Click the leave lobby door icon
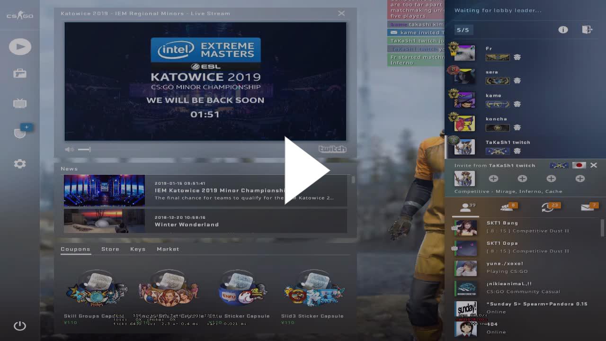 pyautogui.click(x=587, y=30)
